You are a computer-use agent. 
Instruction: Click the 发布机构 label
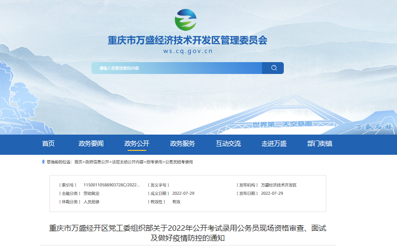247,185
